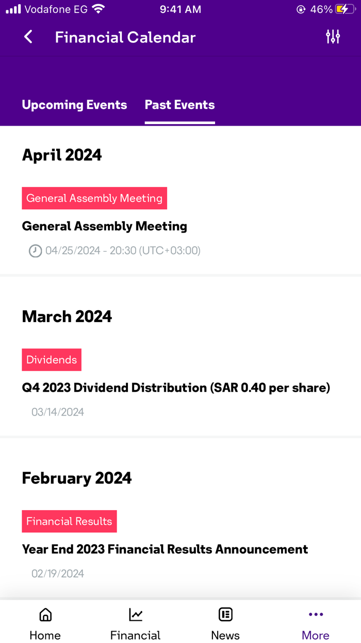Image resolution: width=361 pixels, height=643 pixels.
Task: Switch to the Upcoming Events tab
Action: pyautogui.click(x=74, y=104)
